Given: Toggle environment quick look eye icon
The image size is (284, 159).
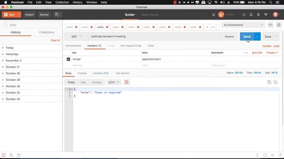Looking at the screenshot, I should [270, 25].
